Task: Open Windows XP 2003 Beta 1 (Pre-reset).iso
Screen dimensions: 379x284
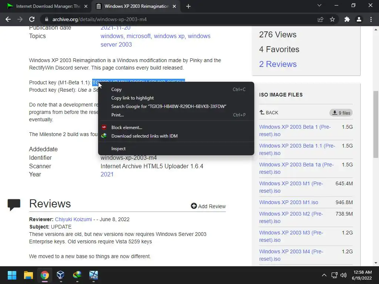Action: 295,131
